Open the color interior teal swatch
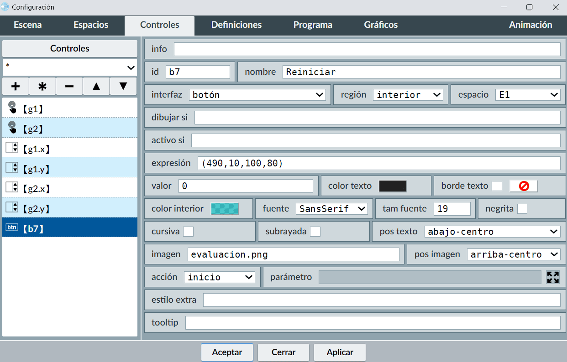Viewport: 567px width, 362px height. point(225,209)
